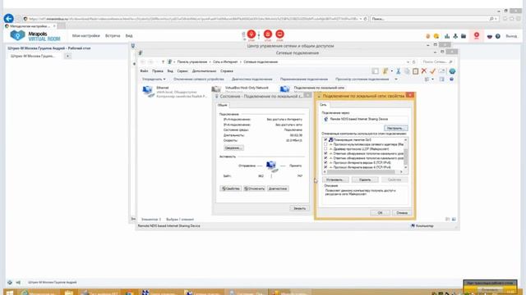Image resolution: width=526 pixels, height=295 pixels.
Task: Click the Windows Start button on taskbar
Action: click(x=9, y=293)
